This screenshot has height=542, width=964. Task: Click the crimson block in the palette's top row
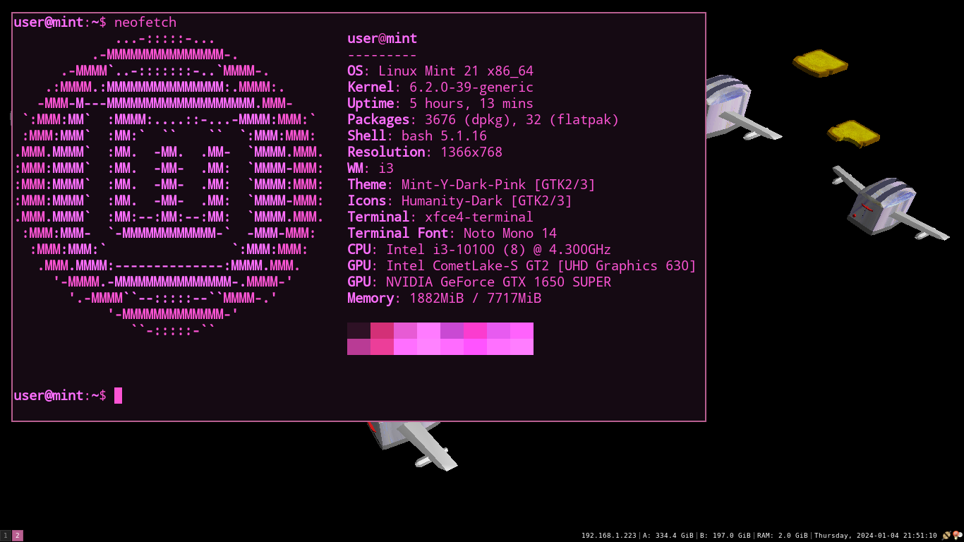(x=382, y=331)
